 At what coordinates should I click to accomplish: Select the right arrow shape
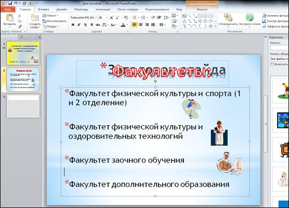200,21
